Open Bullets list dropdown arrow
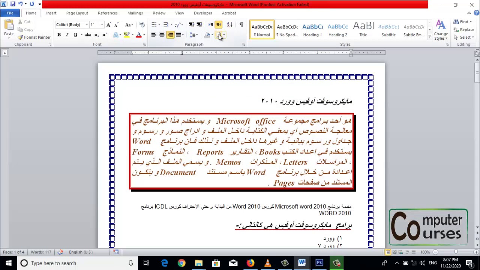Screen dimensions: 480x270 coord(159,25)
